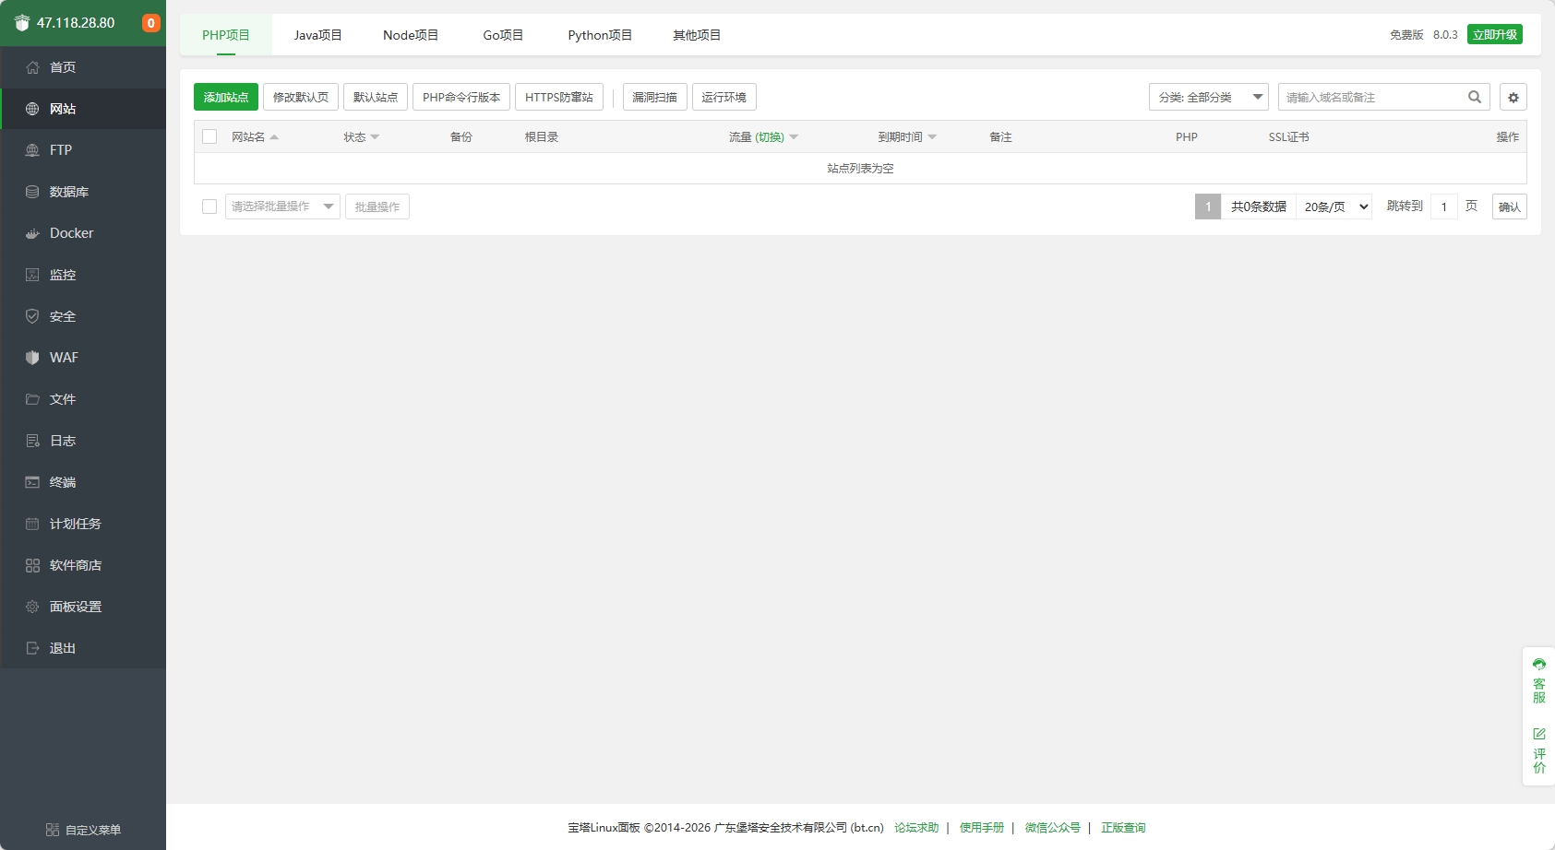Open the 请选择批量操作 dropdown
Image resolution: width=1555 pixels, height=850 pixels.
282,207
